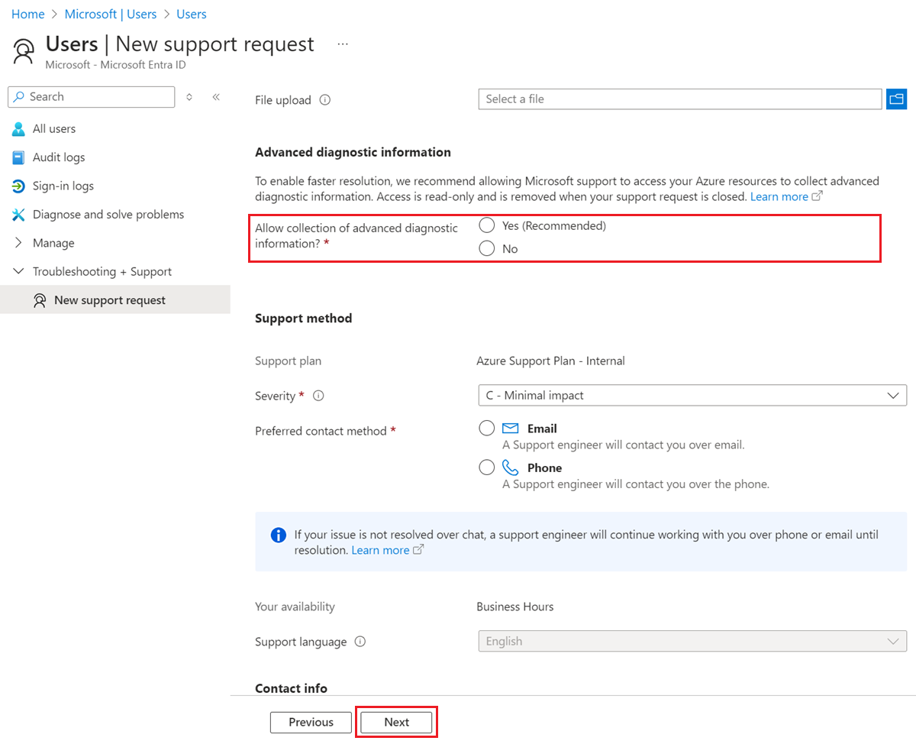916x744 pixels.
Task: Click inside the Search box in the sidebar
Action: click(91, 96)
